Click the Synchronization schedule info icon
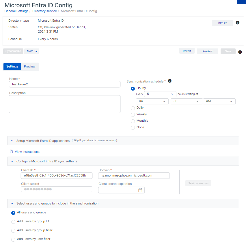Viewport: 246px width, 246px height. 170,81
